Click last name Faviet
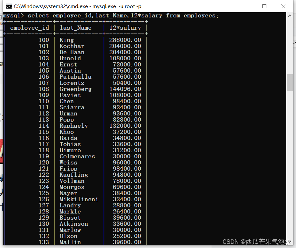The width and height of the screenshot is (296, 248). click(70, 95)
